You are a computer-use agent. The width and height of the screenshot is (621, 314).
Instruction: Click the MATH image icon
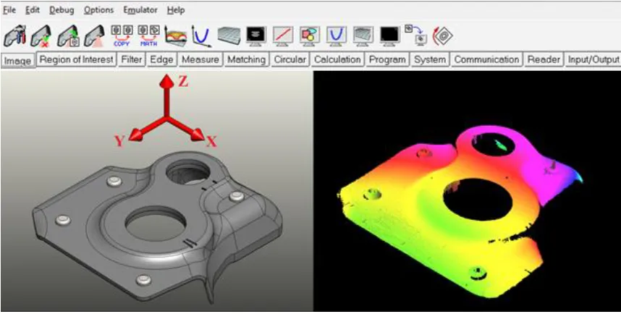point(148,35)
